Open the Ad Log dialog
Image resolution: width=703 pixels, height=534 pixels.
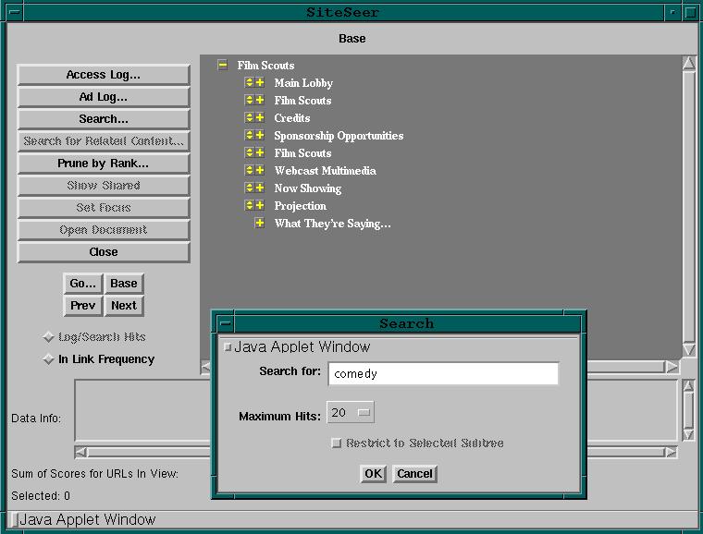tap(103, 97)
